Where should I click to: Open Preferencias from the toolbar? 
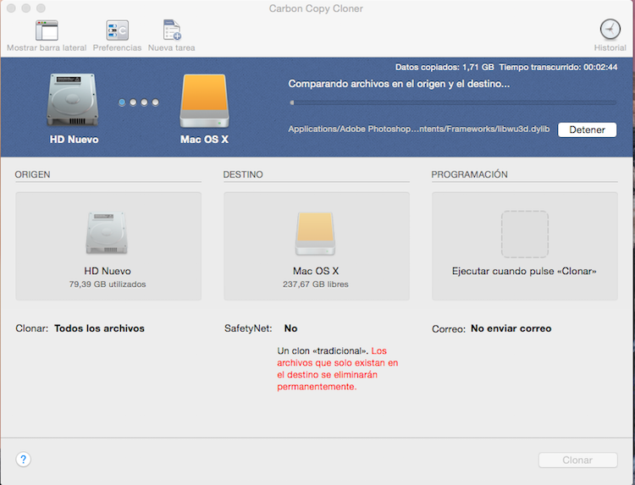point(117,31)
